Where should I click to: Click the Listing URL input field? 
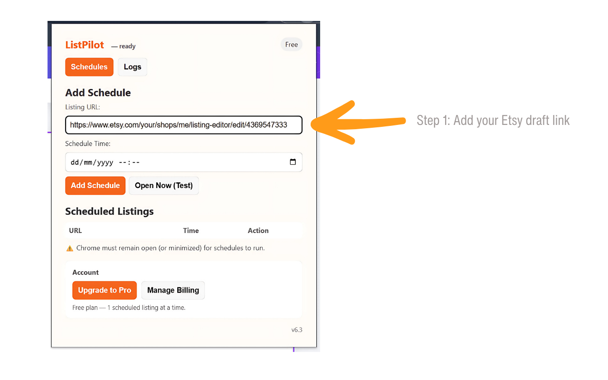click(184, 125)
